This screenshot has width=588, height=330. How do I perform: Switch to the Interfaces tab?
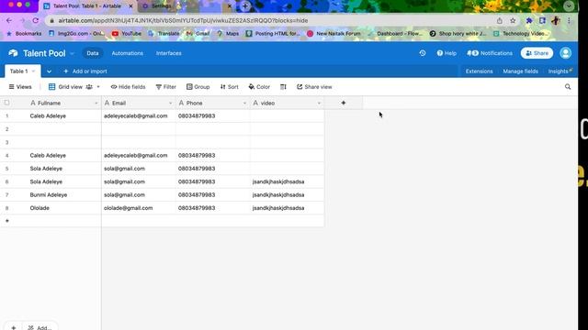(169, 53)
